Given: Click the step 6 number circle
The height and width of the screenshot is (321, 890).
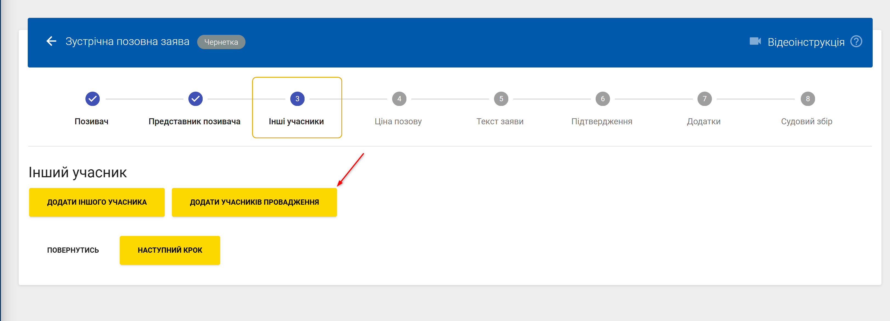Looking at the screenshot, I should pos(602,99).
